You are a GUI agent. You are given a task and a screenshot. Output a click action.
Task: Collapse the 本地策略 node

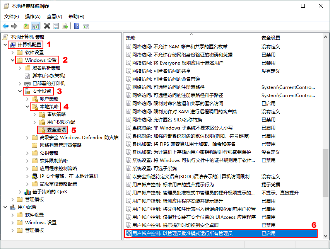27,107
